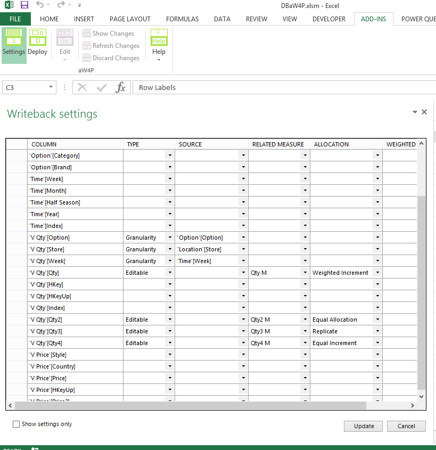Open SOURCE dropdown for 'V Qty'[Store]

click(243, 249)
